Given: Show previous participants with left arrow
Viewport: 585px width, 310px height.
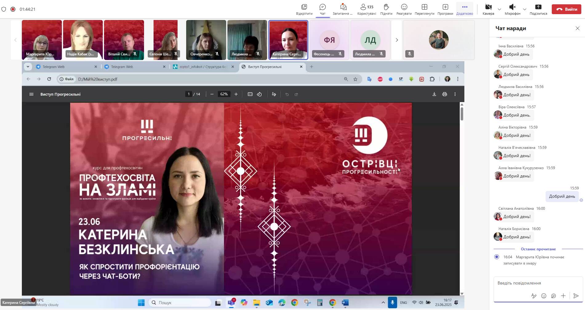Looking at the screenshot, I should click(15, 40).
